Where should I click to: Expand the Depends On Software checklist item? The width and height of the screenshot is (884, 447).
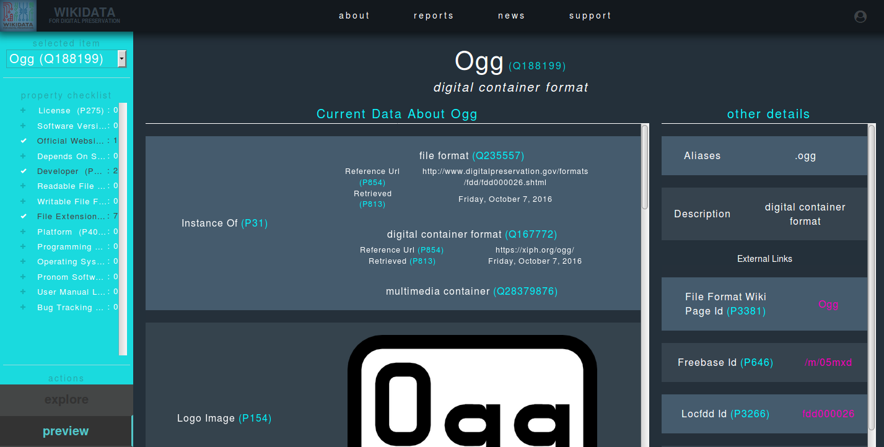(24, 156)
